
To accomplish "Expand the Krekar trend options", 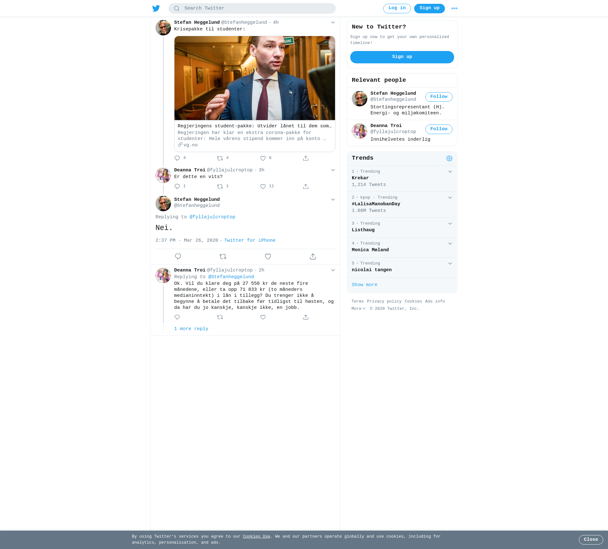I will pos(450,172).
